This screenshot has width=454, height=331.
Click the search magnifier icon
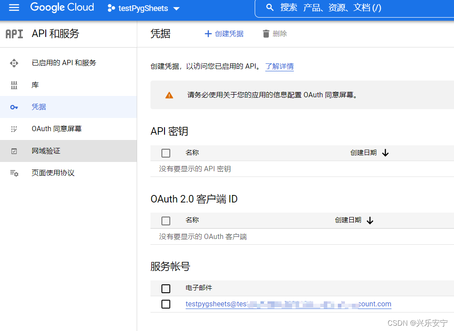(x=270, y=7)
